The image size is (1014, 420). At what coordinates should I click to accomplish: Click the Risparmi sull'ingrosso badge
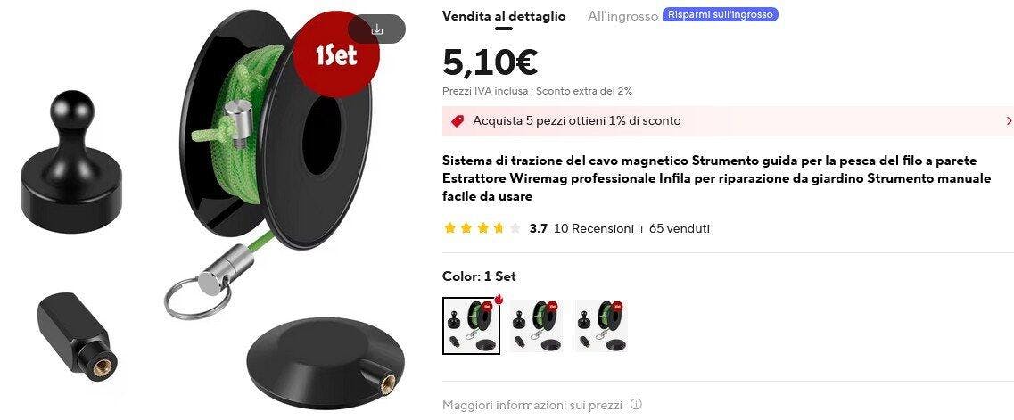(x=721, y=14)
